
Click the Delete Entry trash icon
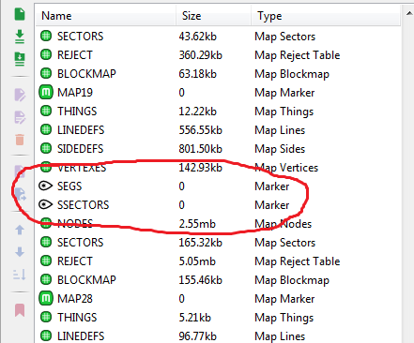[20, 140]
